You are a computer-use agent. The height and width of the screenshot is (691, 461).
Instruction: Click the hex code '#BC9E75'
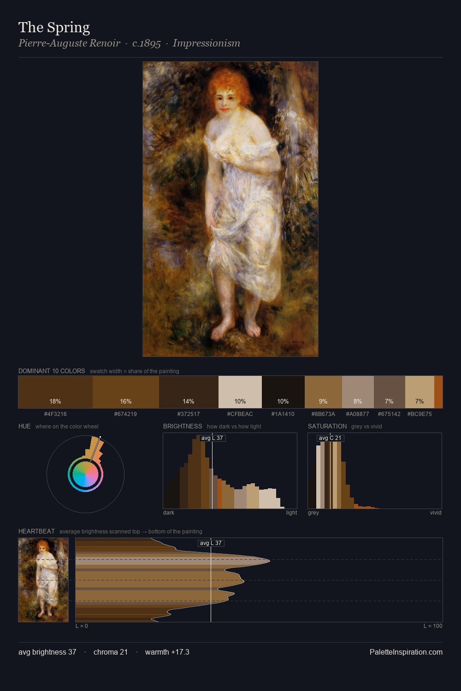tap(420, 414)
